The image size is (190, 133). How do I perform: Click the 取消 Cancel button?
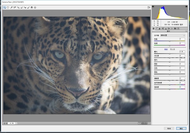pyautogui.click(x=169, y=129)
